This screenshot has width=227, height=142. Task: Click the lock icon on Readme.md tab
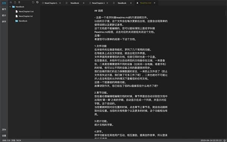tap(137, 3)
